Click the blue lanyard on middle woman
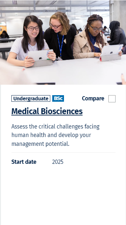This screenshot has height=225, width=126. tap(61, 45)
